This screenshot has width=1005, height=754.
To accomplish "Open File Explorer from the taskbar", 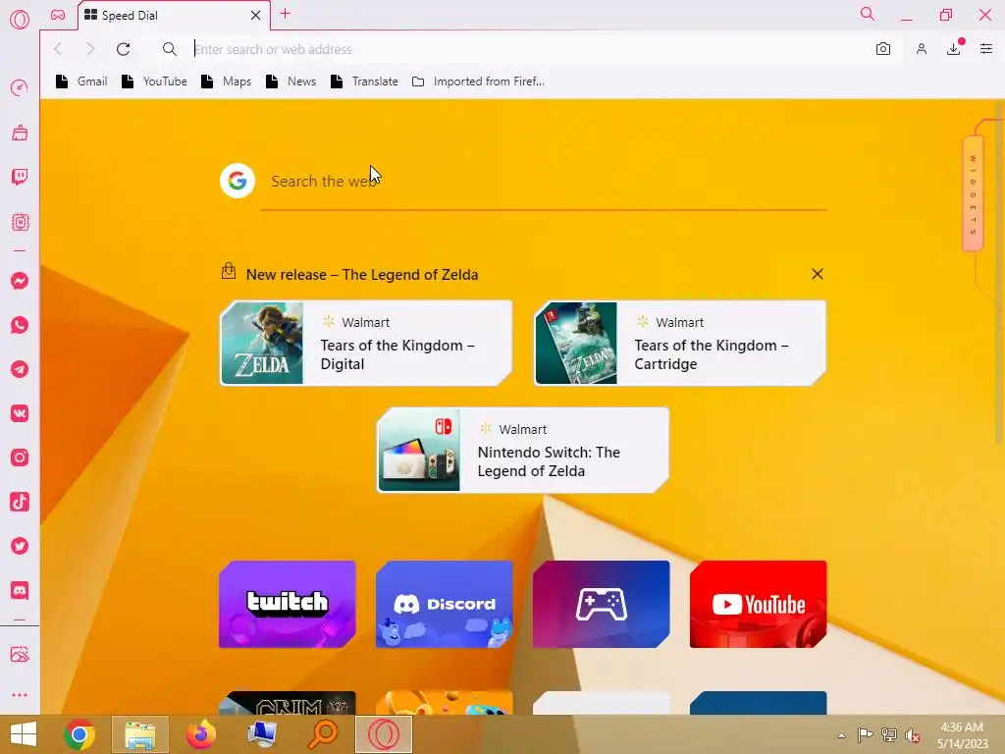I will coord(139,734).
